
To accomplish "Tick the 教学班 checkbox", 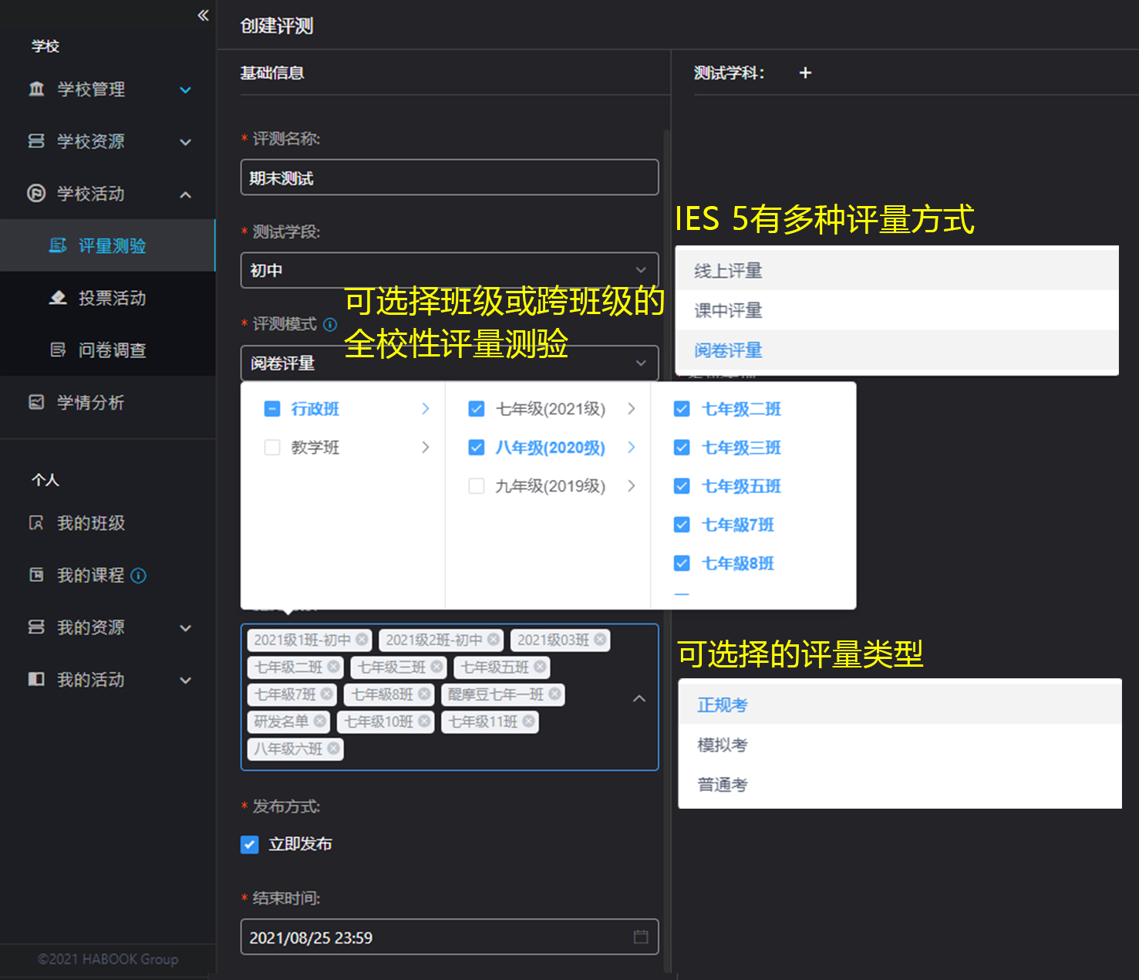I will [x=272, y=448].
